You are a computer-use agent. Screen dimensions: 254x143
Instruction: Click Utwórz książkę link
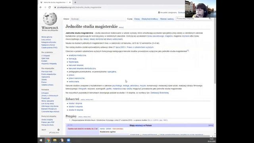tap(47, 120)
